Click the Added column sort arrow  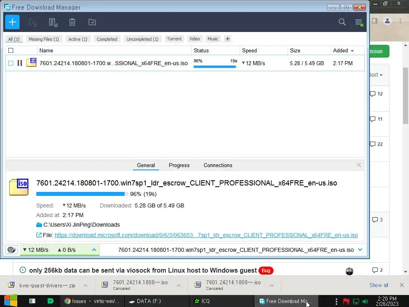(352, 51)
